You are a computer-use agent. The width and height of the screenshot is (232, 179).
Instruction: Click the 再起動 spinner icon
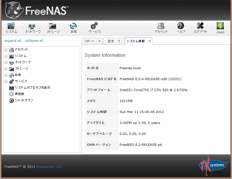tap(11, 94)
